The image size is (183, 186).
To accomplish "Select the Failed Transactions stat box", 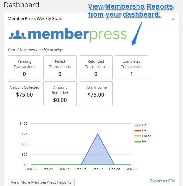I will 60,68.
